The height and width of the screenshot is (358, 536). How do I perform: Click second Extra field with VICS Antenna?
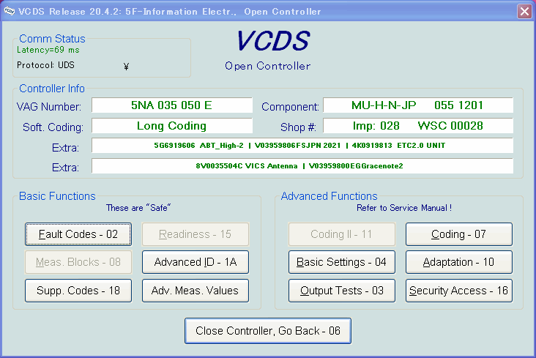[302, 166]
